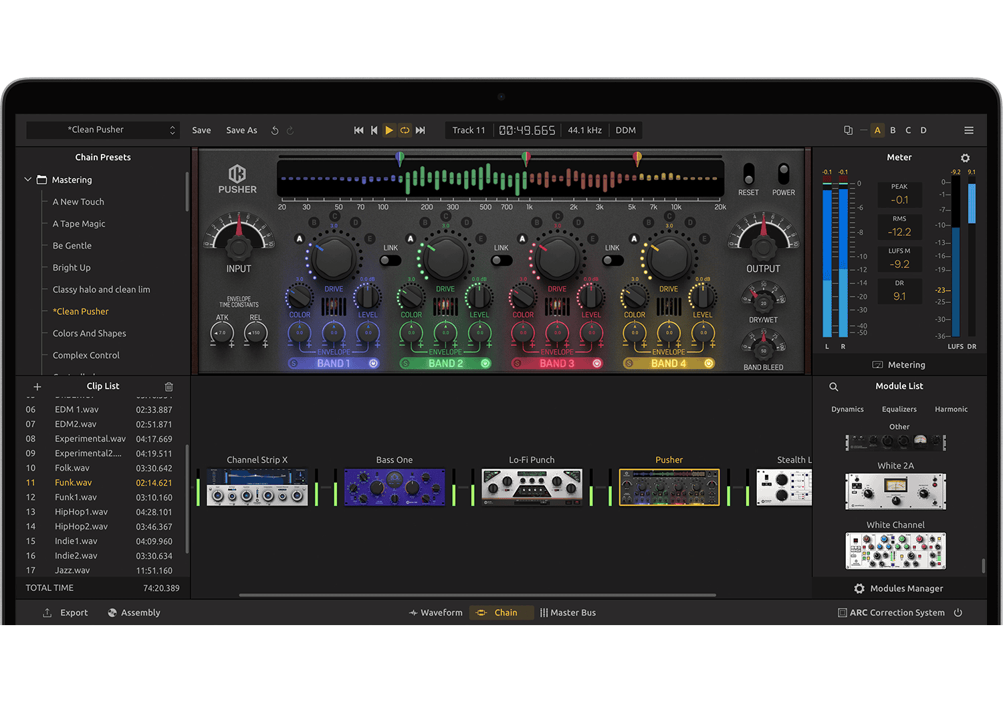Select the Pusher module in chain

tap(669, 487)
